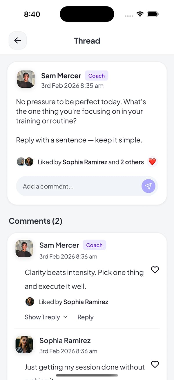Open the list of people who liked

(x=90, y=162)
